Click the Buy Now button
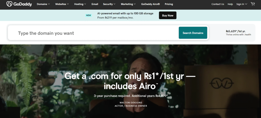The height and width of the screenshot is (118, 261). tap(168, 15)
